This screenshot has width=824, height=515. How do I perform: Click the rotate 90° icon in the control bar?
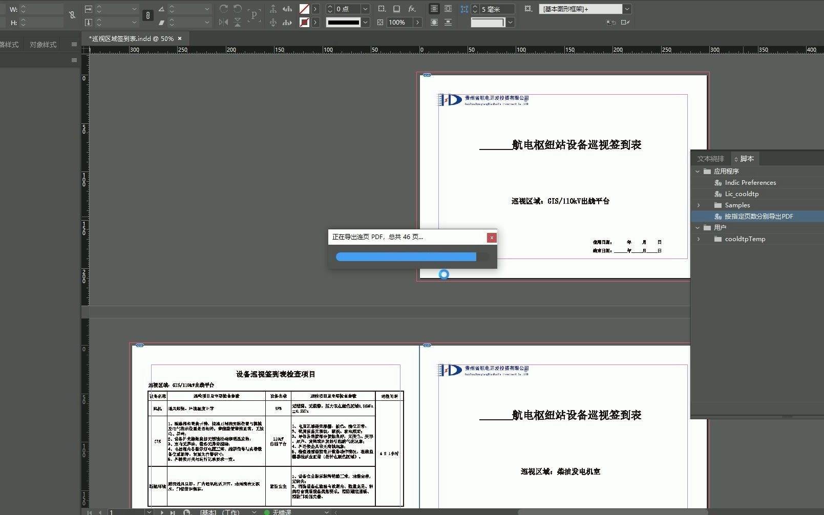pos(224,9)
